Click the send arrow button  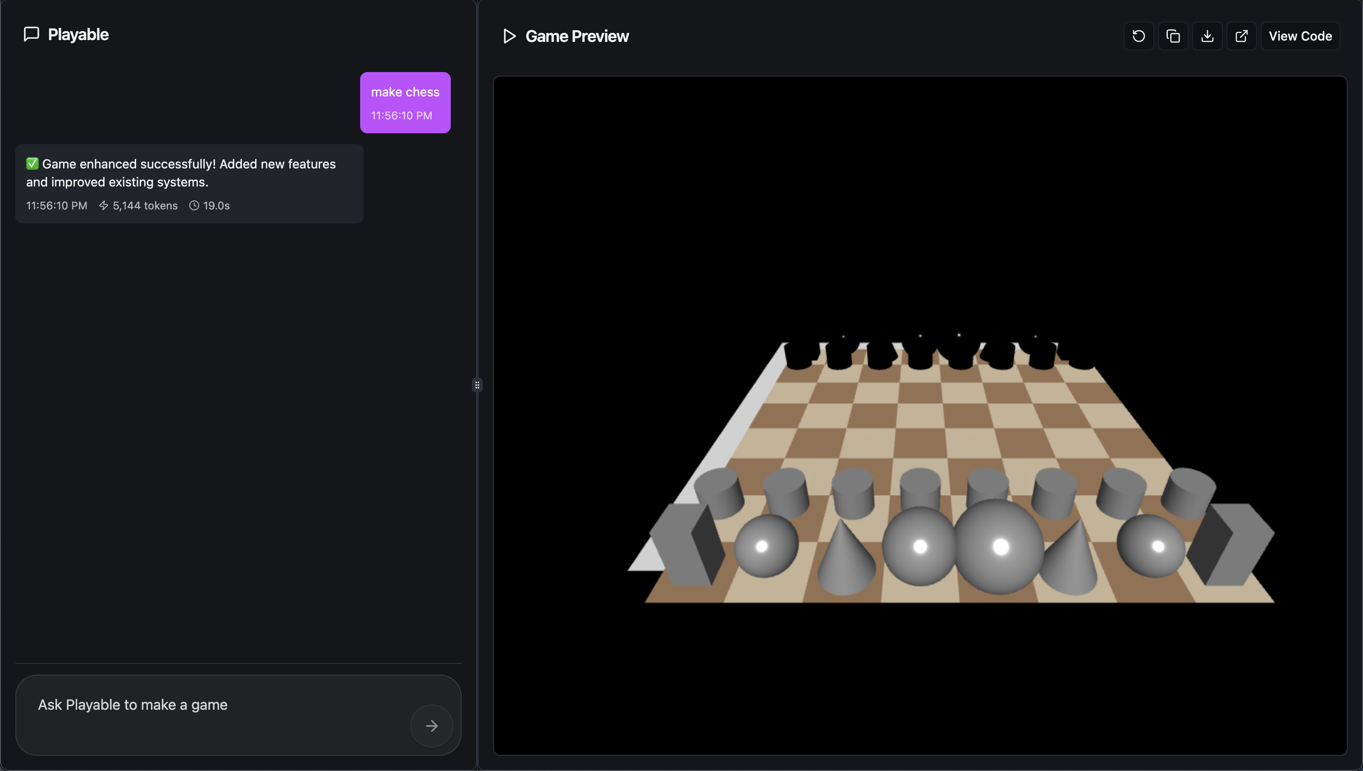431,726
